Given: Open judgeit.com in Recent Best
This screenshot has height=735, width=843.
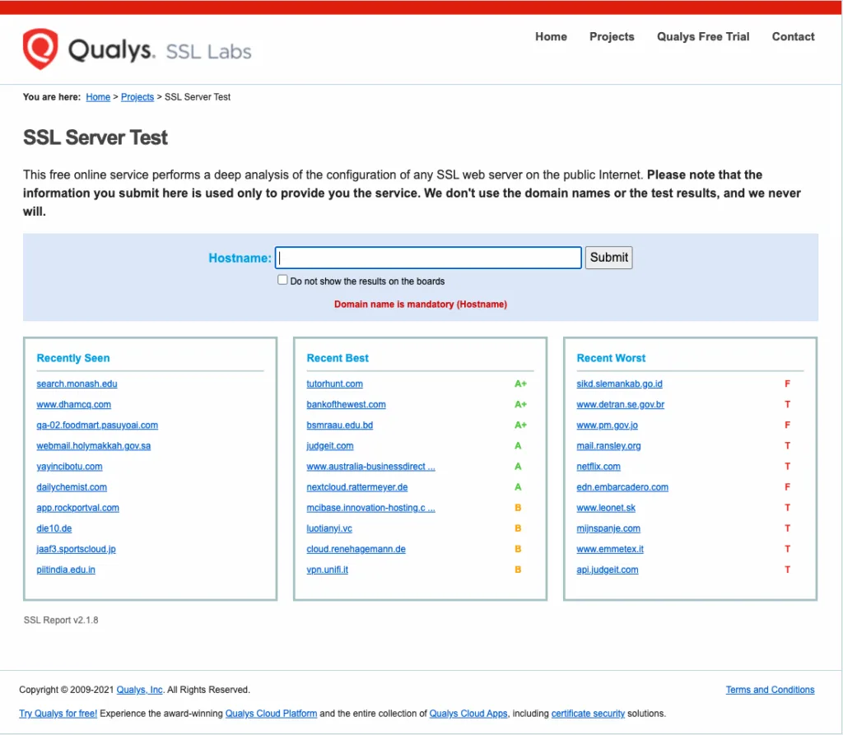Looking at the screenshot, I should click(x=329, y=446).
